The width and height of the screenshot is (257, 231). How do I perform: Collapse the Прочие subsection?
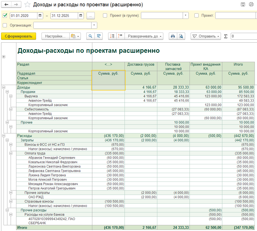click(7, 122)
